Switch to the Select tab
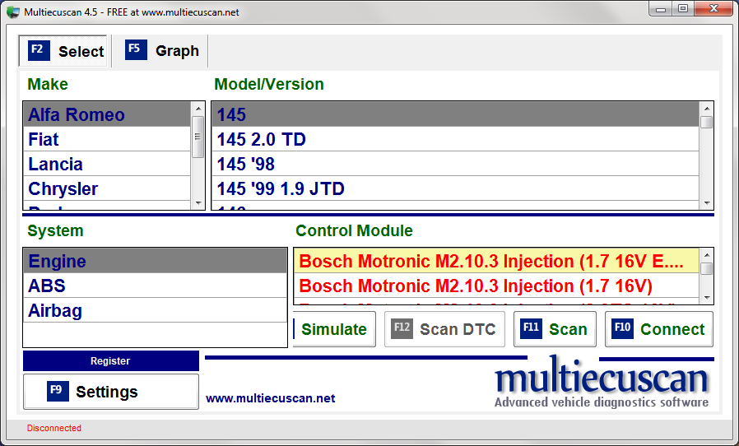Image resolution: width=739 pixels, height=446 pixels. tap(63, 51)
